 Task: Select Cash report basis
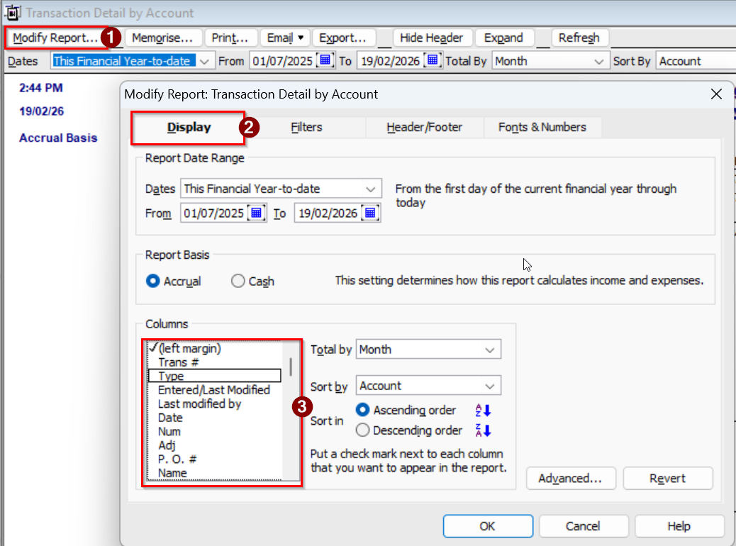tap(238, 281)
